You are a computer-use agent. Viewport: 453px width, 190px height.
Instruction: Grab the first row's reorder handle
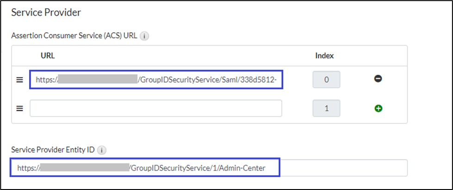click(x=20, y=80)
